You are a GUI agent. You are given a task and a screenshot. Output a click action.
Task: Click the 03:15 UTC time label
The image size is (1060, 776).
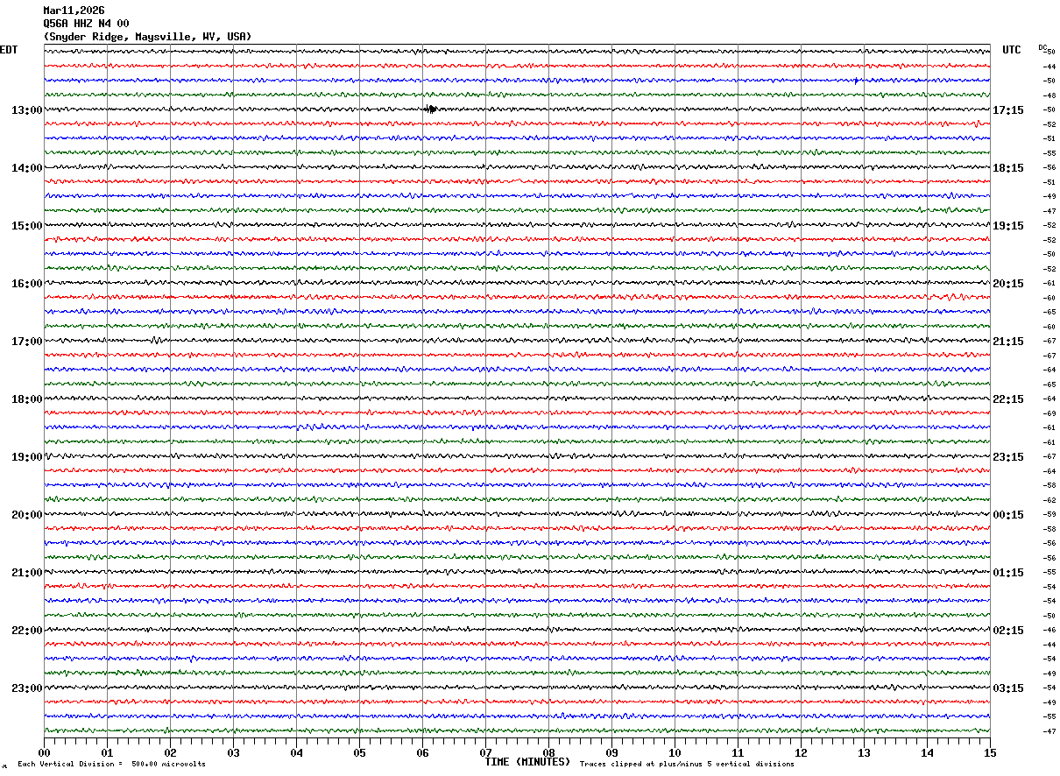tap(1007, 688)
